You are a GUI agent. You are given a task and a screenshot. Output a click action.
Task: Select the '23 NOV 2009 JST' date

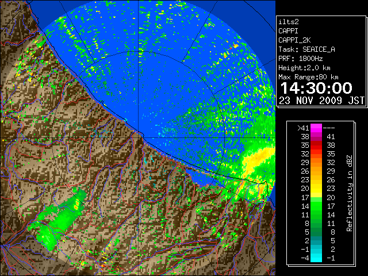pyautogui.click(x=322, y=101)
